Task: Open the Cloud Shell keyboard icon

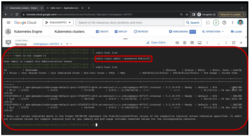Action: pyautogui.click(x=177, y=43)
